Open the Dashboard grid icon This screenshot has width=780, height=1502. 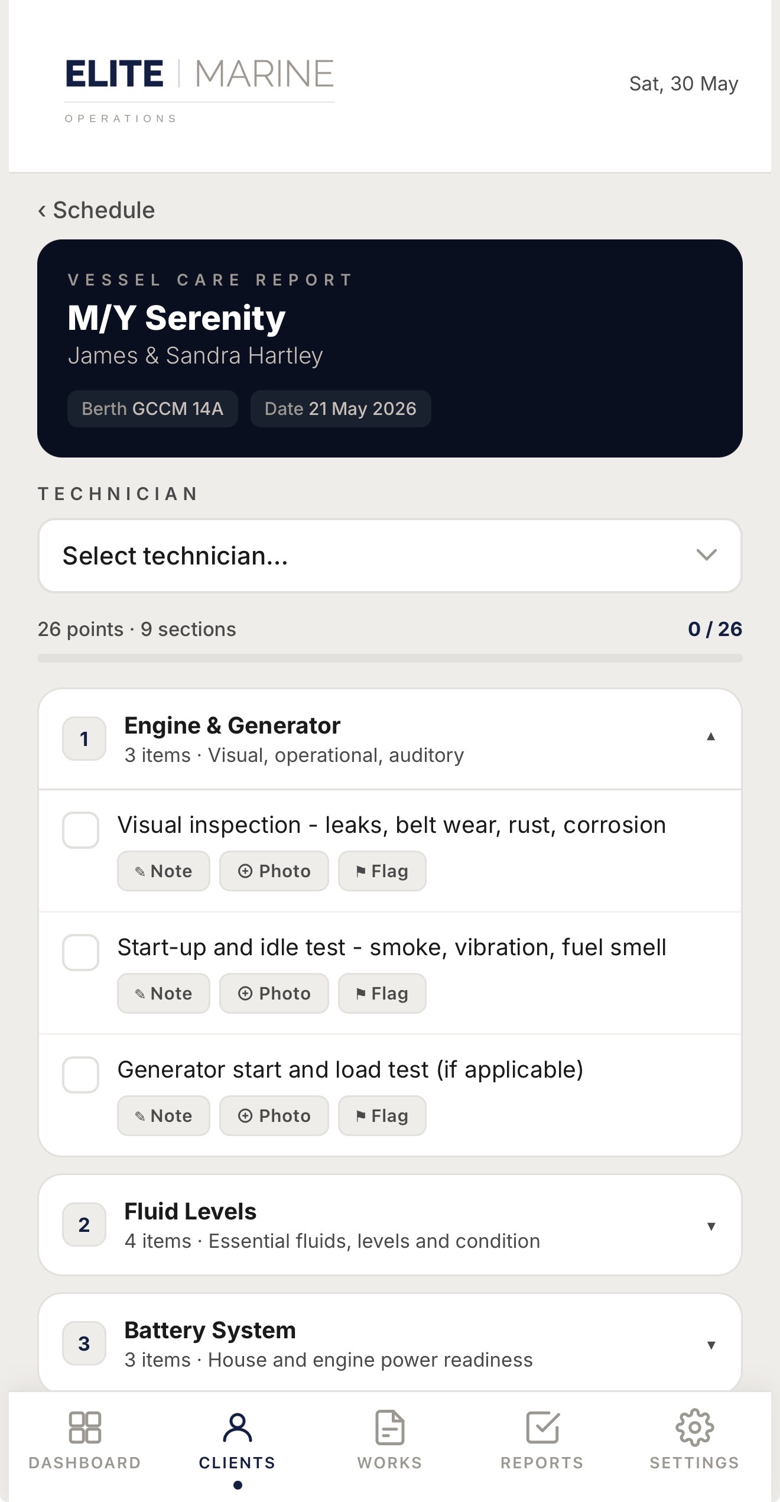pos(84,1428)
